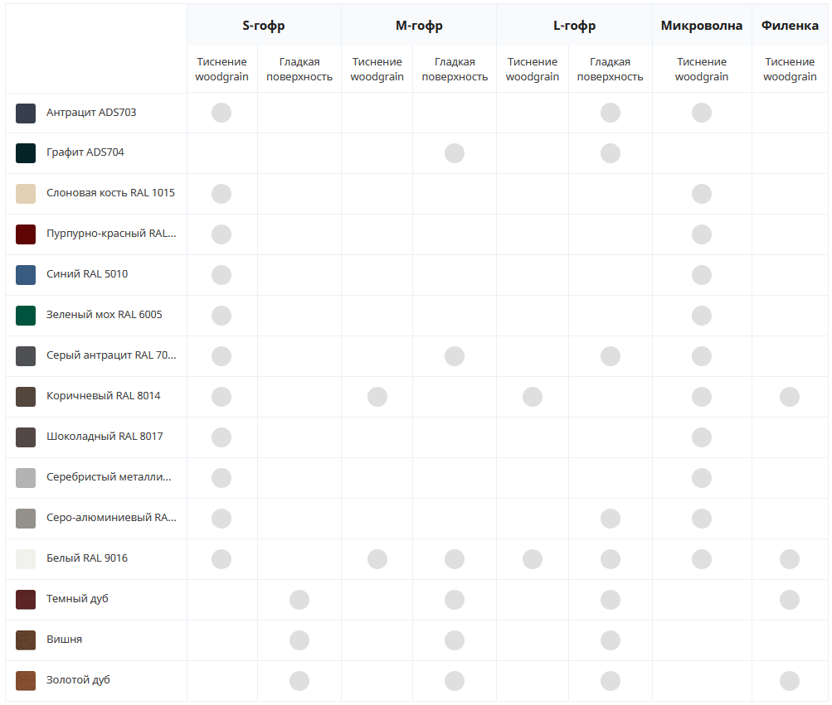Image resolution: width=832 pixels, height=705 pixels.
Task: Click the Белый RAL 9016 label
Action: point(87,558)
